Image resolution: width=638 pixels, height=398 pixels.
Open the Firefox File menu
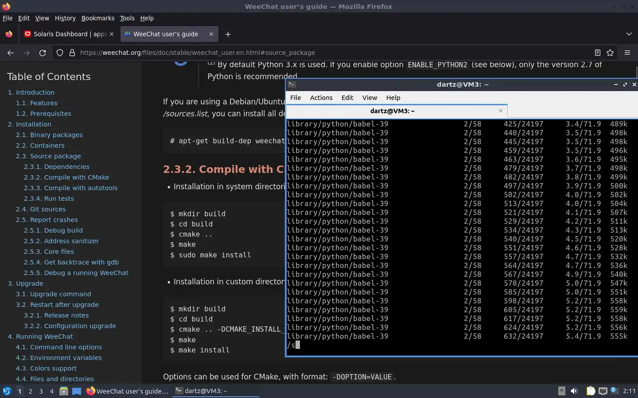click(8, 18)
